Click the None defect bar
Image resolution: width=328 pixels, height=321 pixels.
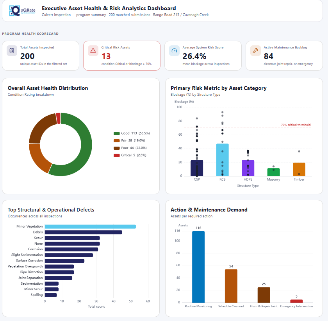point(72,244)
